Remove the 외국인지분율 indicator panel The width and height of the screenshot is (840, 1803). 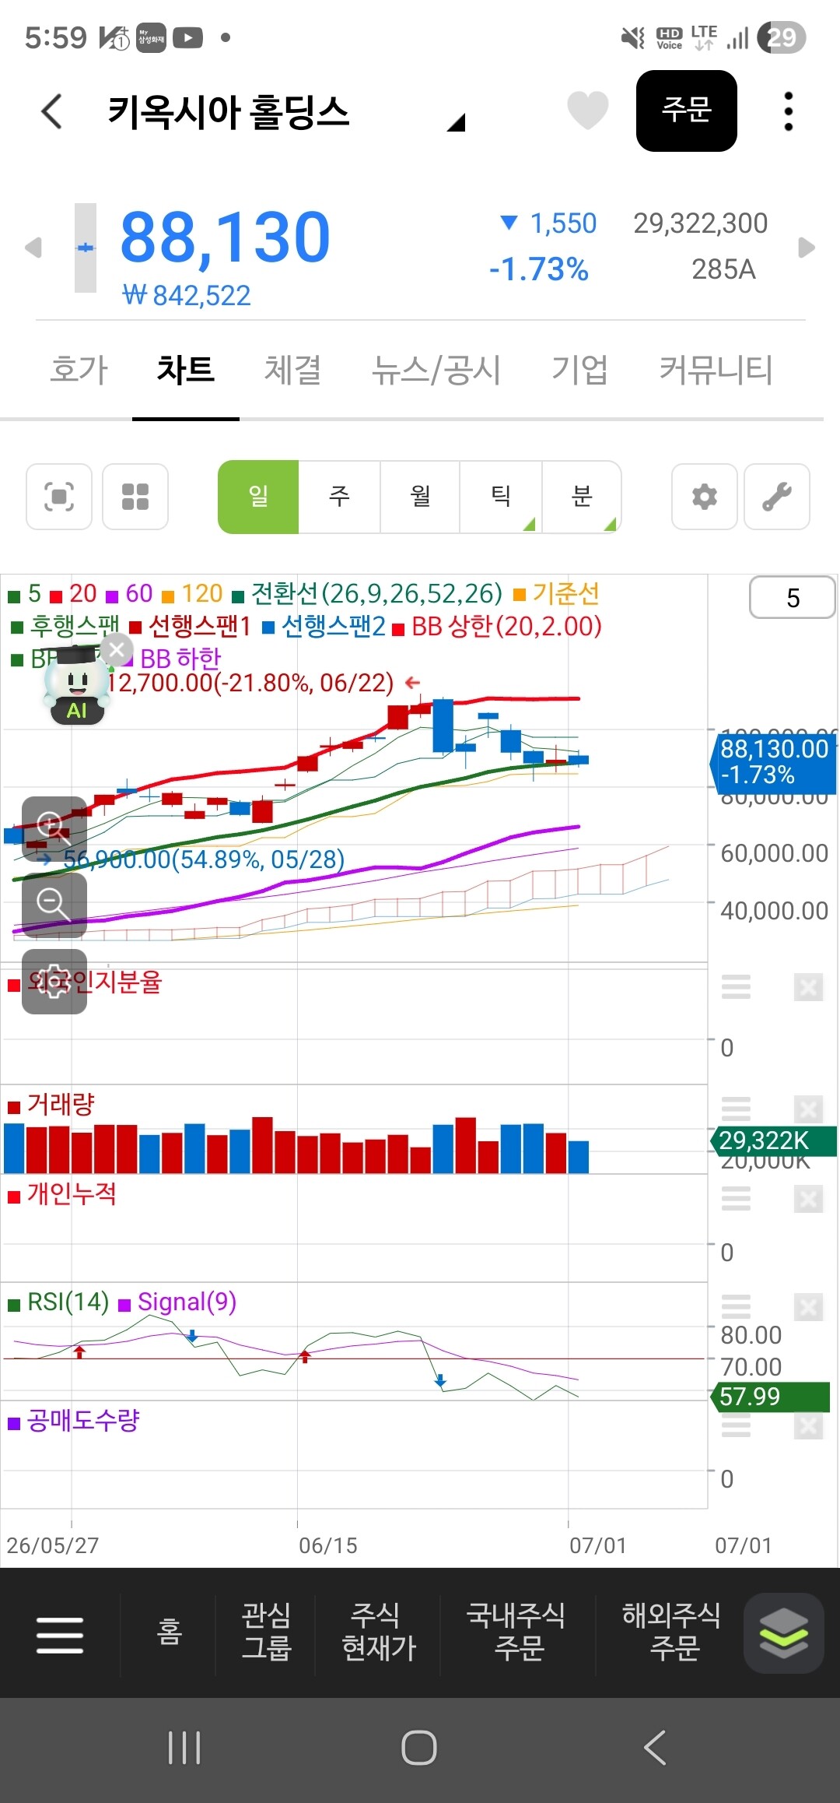(x=808, y=987)
